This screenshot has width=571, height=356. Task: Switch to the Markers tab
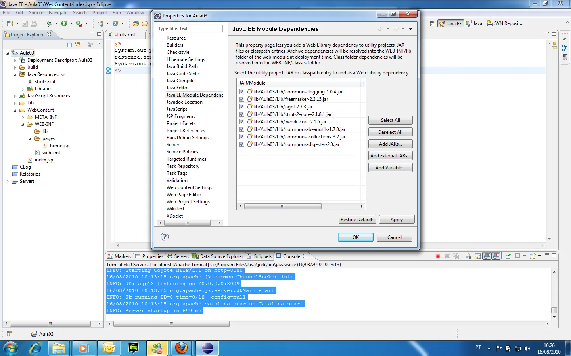(119, 256)
